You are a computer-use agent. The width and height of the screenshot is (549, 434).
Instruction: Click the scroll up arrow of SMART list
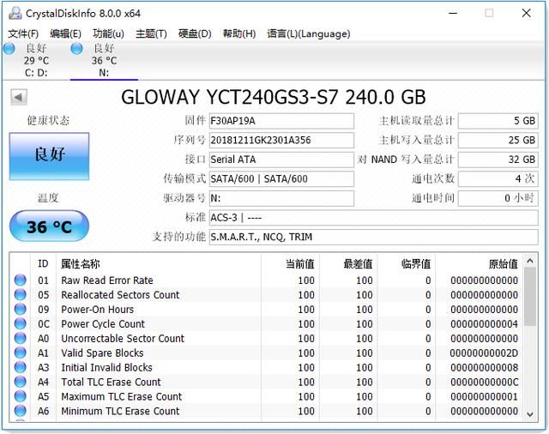coord(530,261)
